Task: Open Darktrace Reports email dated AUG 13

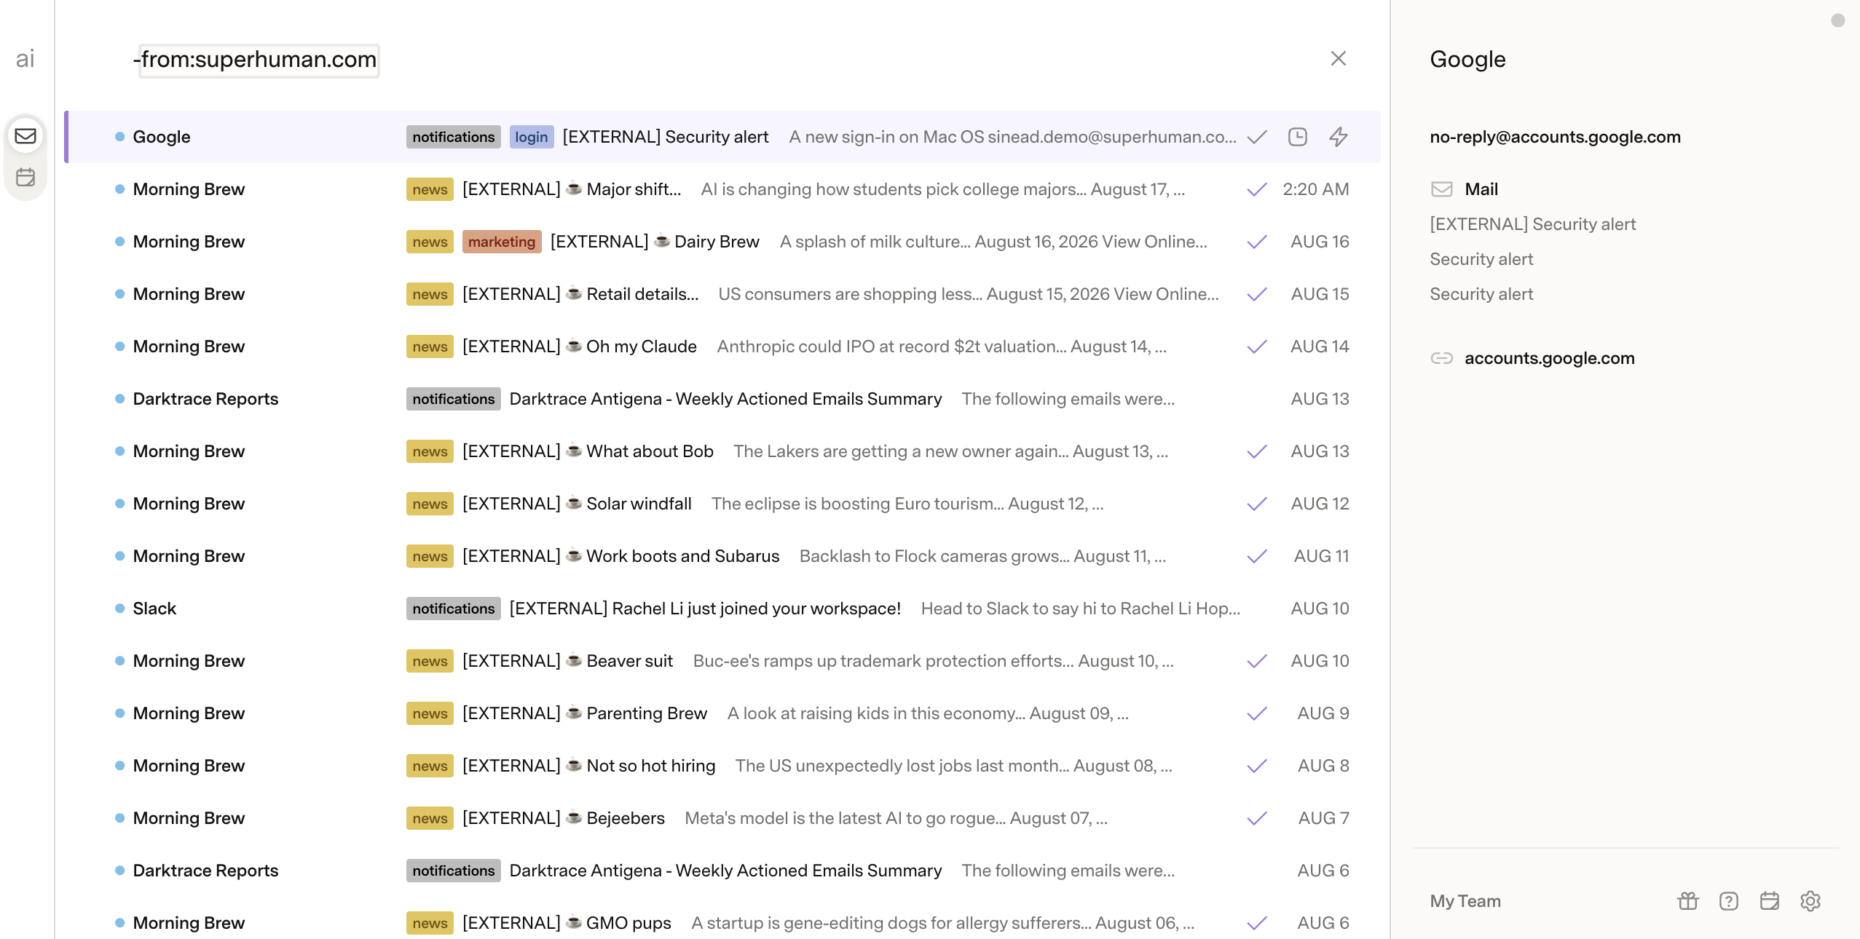Action: tap(722, 399)
